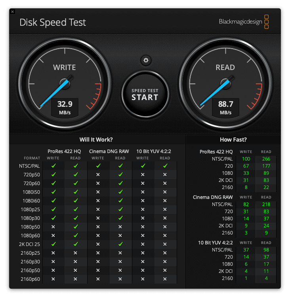Click 10 Bit YUV read checkmark for NTSC/PAL
The width and height of the screenshot is (290, 299).
click(165, 166)
